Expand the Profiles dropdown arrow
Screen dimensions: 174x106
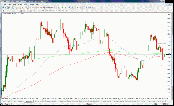(10, 8)
